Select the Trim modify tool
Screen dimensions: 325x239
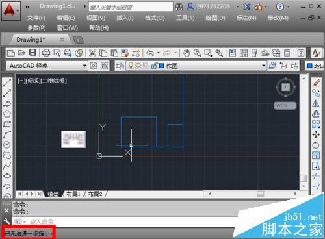316,176
